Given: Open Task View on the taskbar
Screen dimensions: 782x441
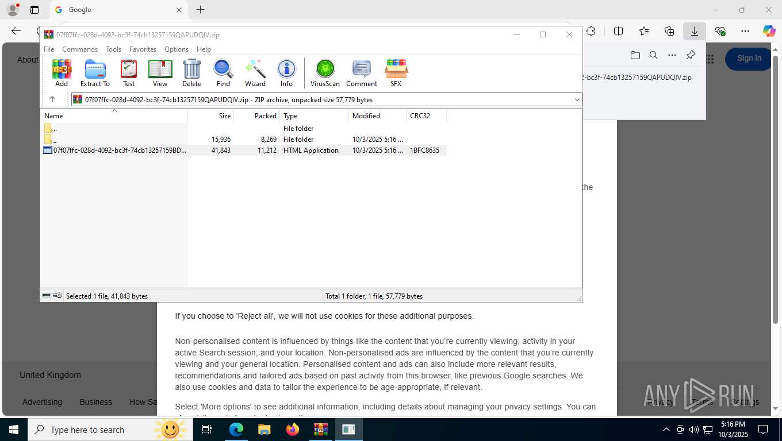Looking at the screenshot, I should point(207,430).
